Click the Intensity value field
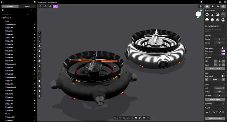 tap(219, 43)
